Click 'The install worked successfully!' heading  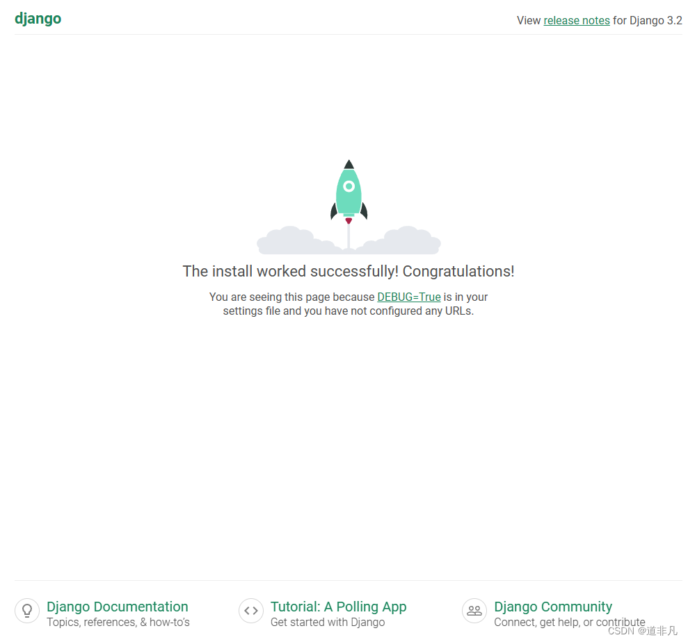[349, 271]
